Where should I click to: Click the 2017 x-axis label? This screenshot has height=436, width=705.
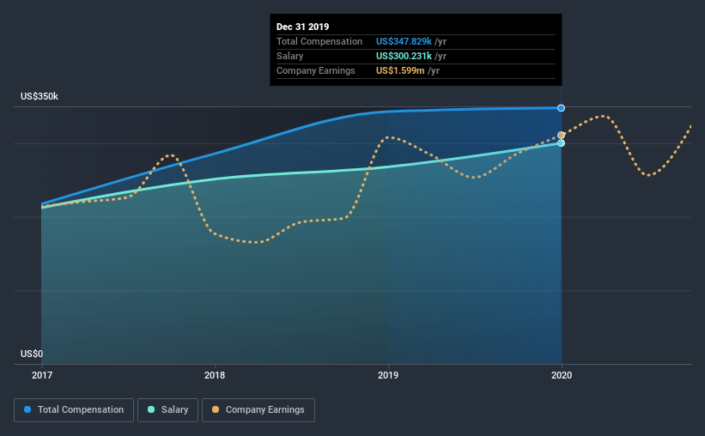click(x=42, y=375)
